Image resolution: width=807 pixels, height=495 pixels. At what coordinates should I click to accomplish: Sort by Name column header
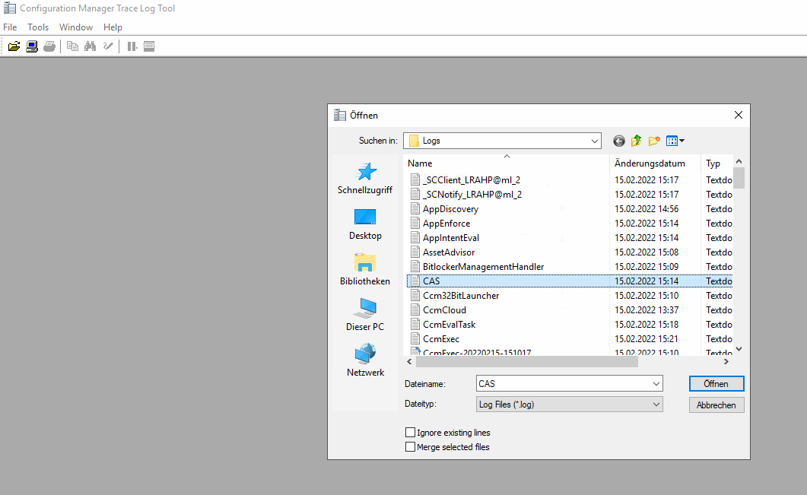(x=507, y=163)
